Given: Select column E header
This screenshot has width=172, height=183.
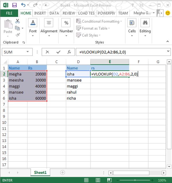Looking at the screenshot, I should pyautogui.click(x=110, y=62).
